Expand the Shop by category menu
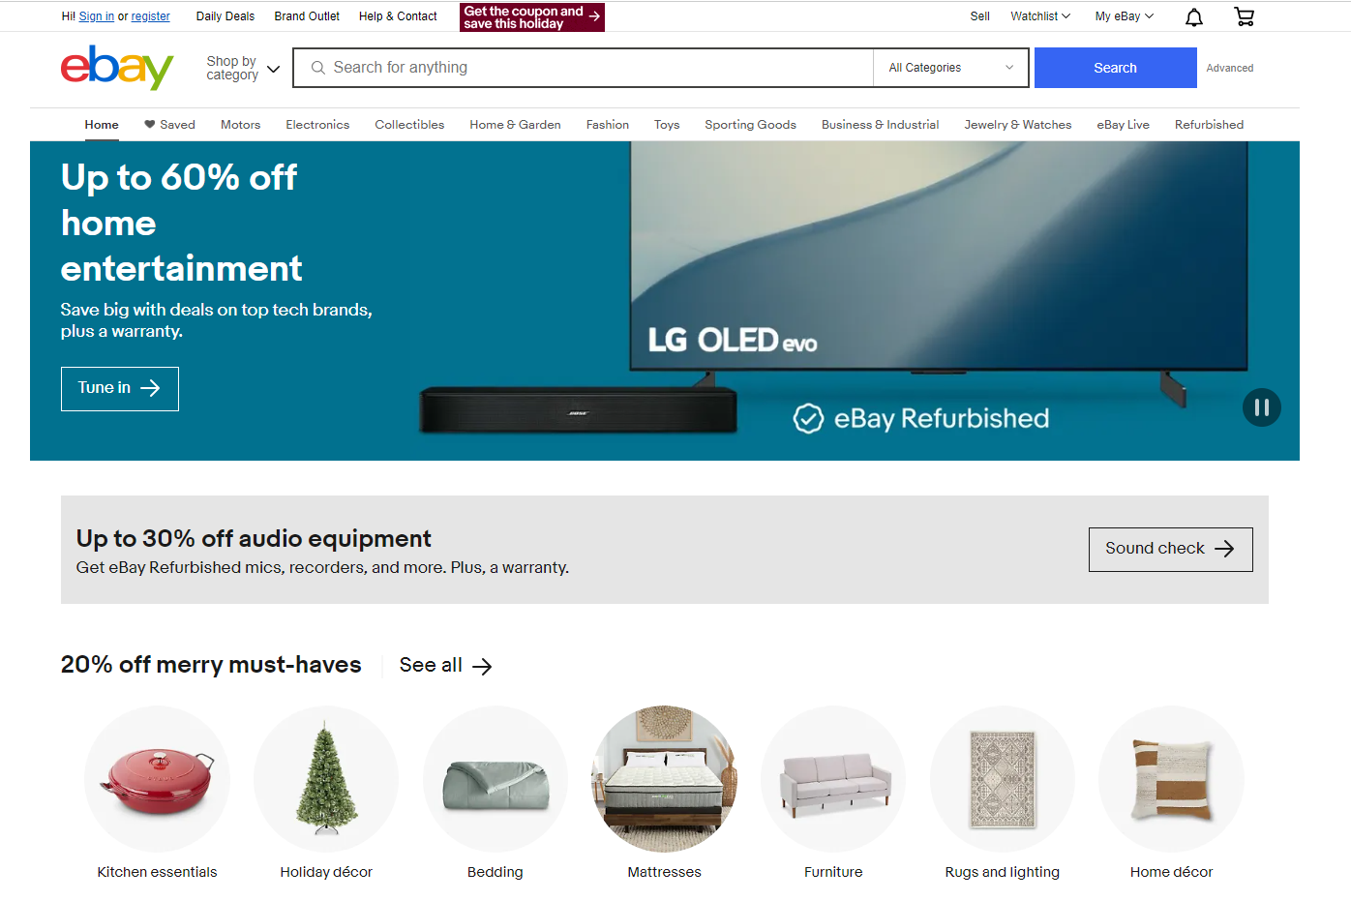 coord(243,68)
